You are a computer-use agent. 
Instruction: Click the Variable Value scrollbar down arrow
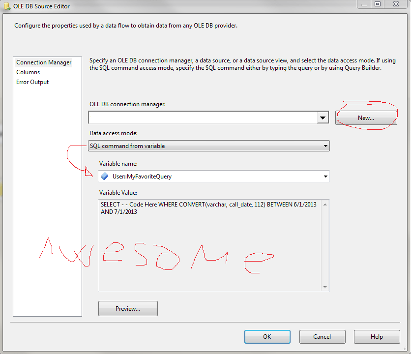click(325, 288)
